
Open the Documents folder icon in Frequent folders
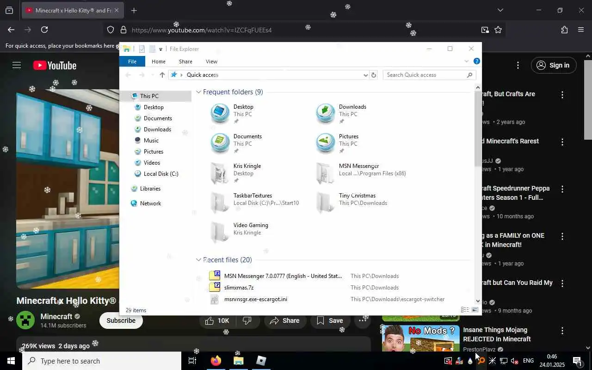(220, 143)
